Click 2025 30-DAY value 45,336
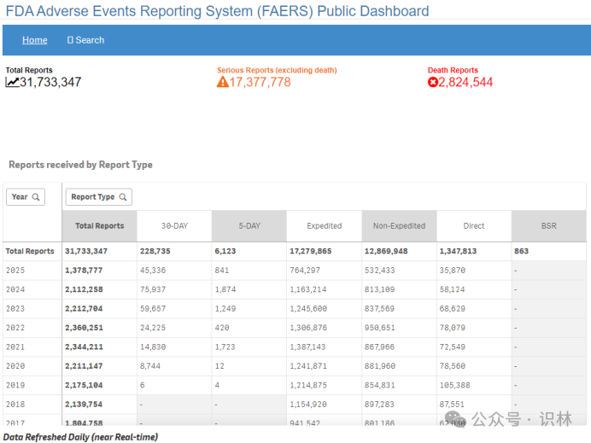The image size is (591, 443). [153, 271]
